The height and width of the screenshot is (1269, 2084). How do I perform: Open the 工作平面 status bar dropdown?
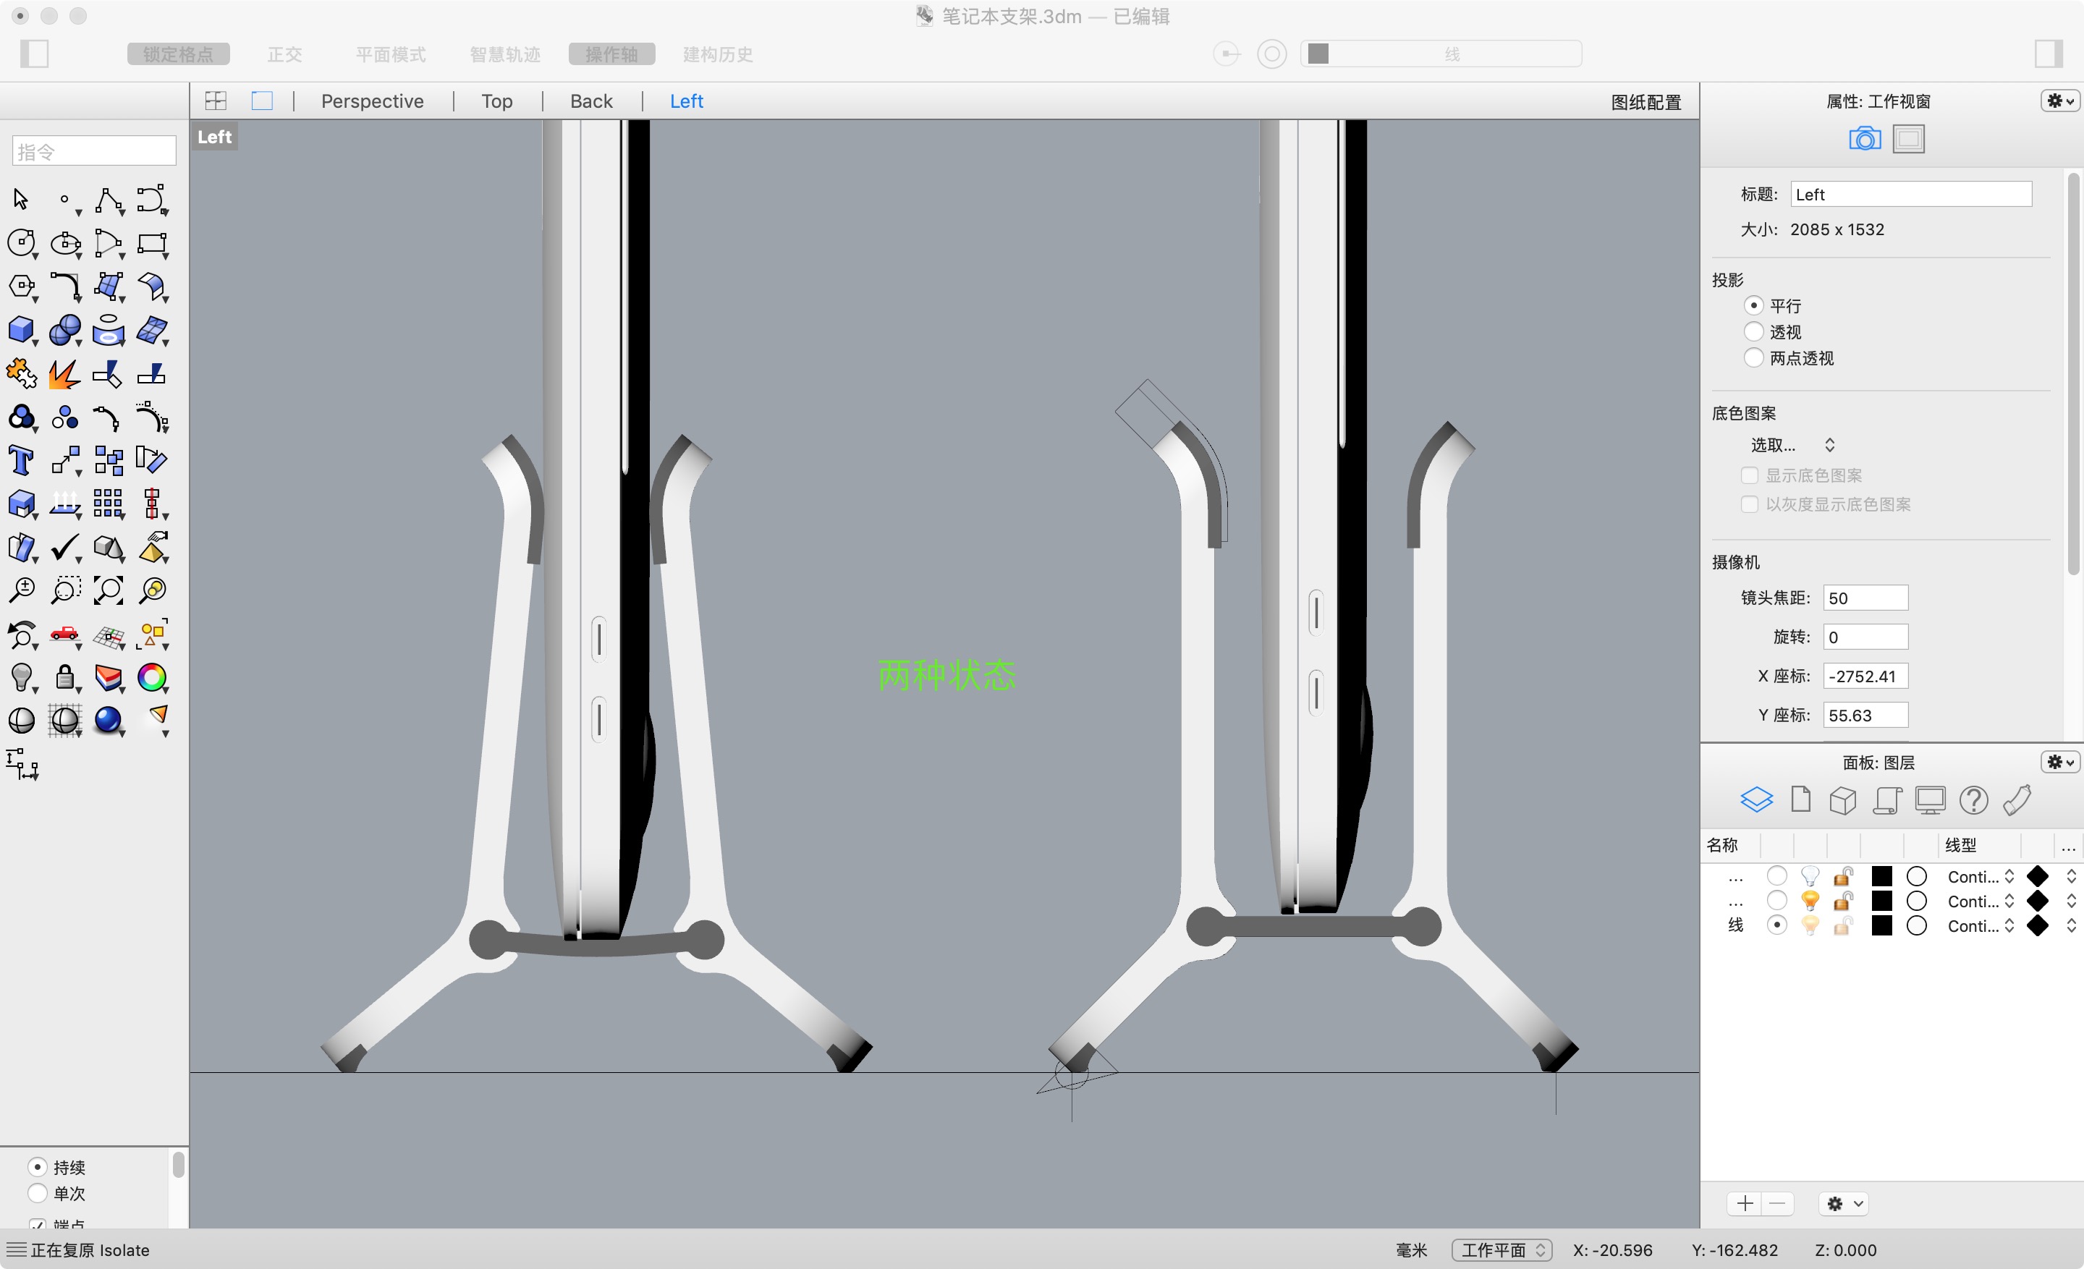1501,1249
